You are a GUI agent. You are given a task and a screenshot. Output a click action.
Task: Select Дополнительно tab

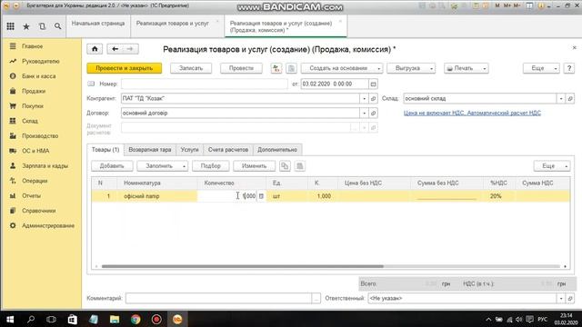tap(277, 150)
